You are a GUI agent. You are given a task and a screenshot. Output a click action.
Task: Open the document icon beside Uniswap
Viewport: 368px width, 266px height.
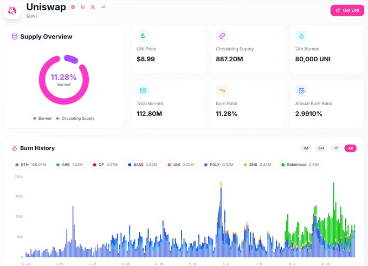pos(83,7)
